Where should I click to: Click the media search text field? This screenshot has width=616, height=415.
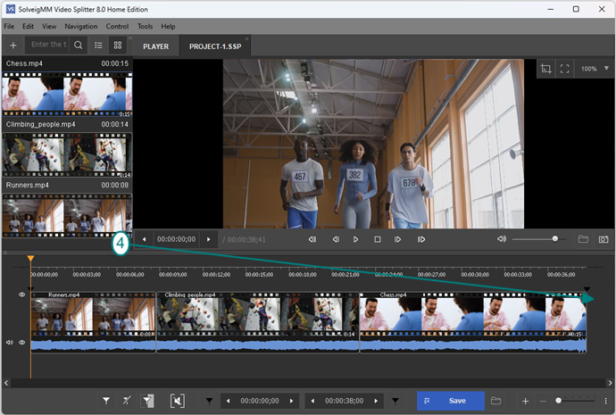pyautogui.click(x=49, y=45)
